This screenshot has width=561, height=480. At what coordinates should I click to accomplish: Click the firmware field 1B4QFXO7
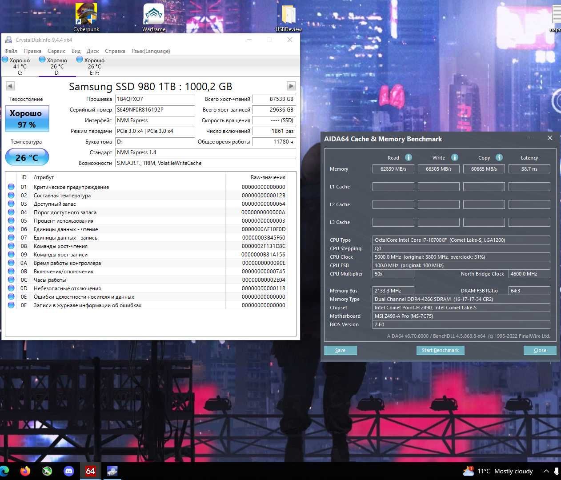pos(155,99)
